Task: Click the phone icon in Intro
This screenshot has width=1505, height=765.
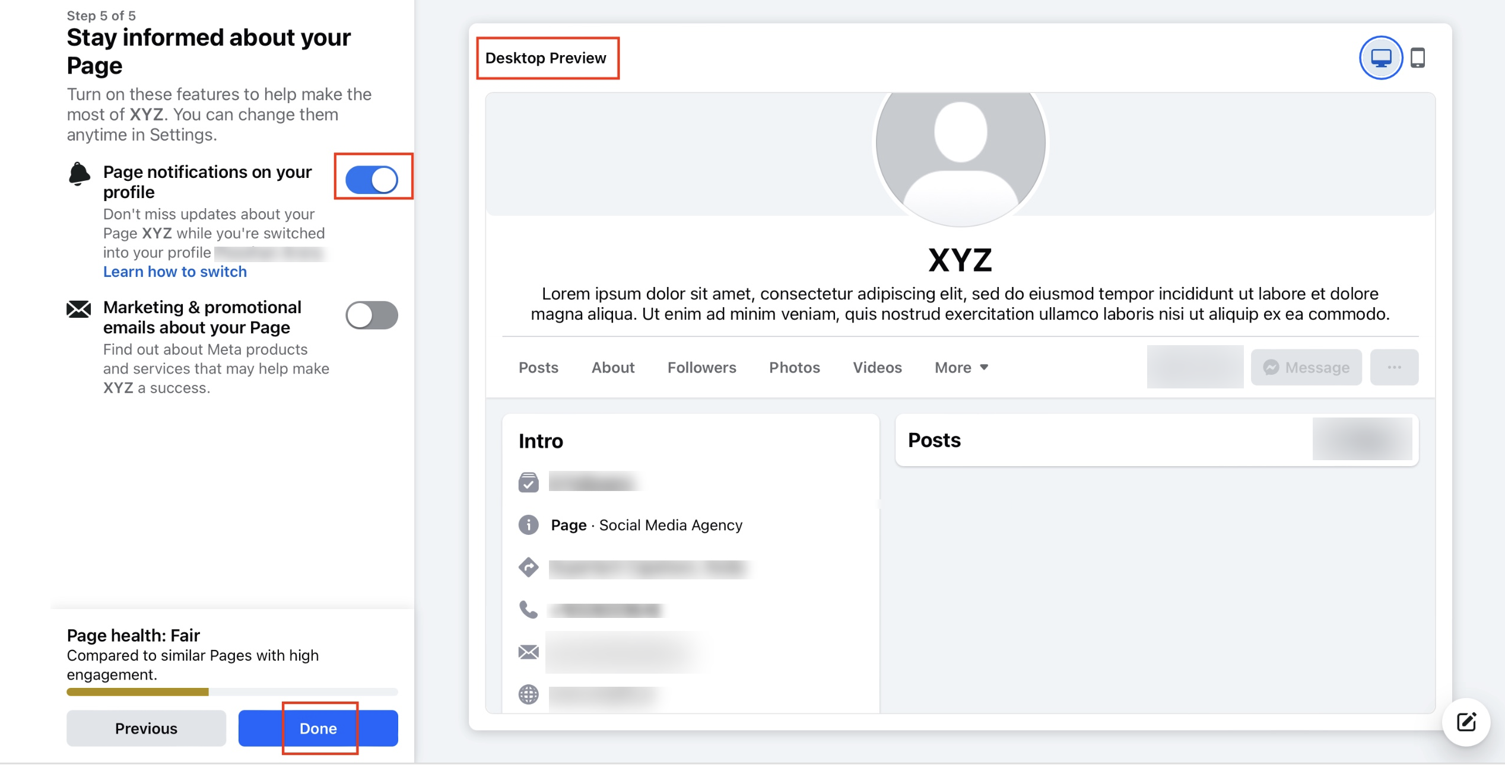Action: [x=528, y=610]
